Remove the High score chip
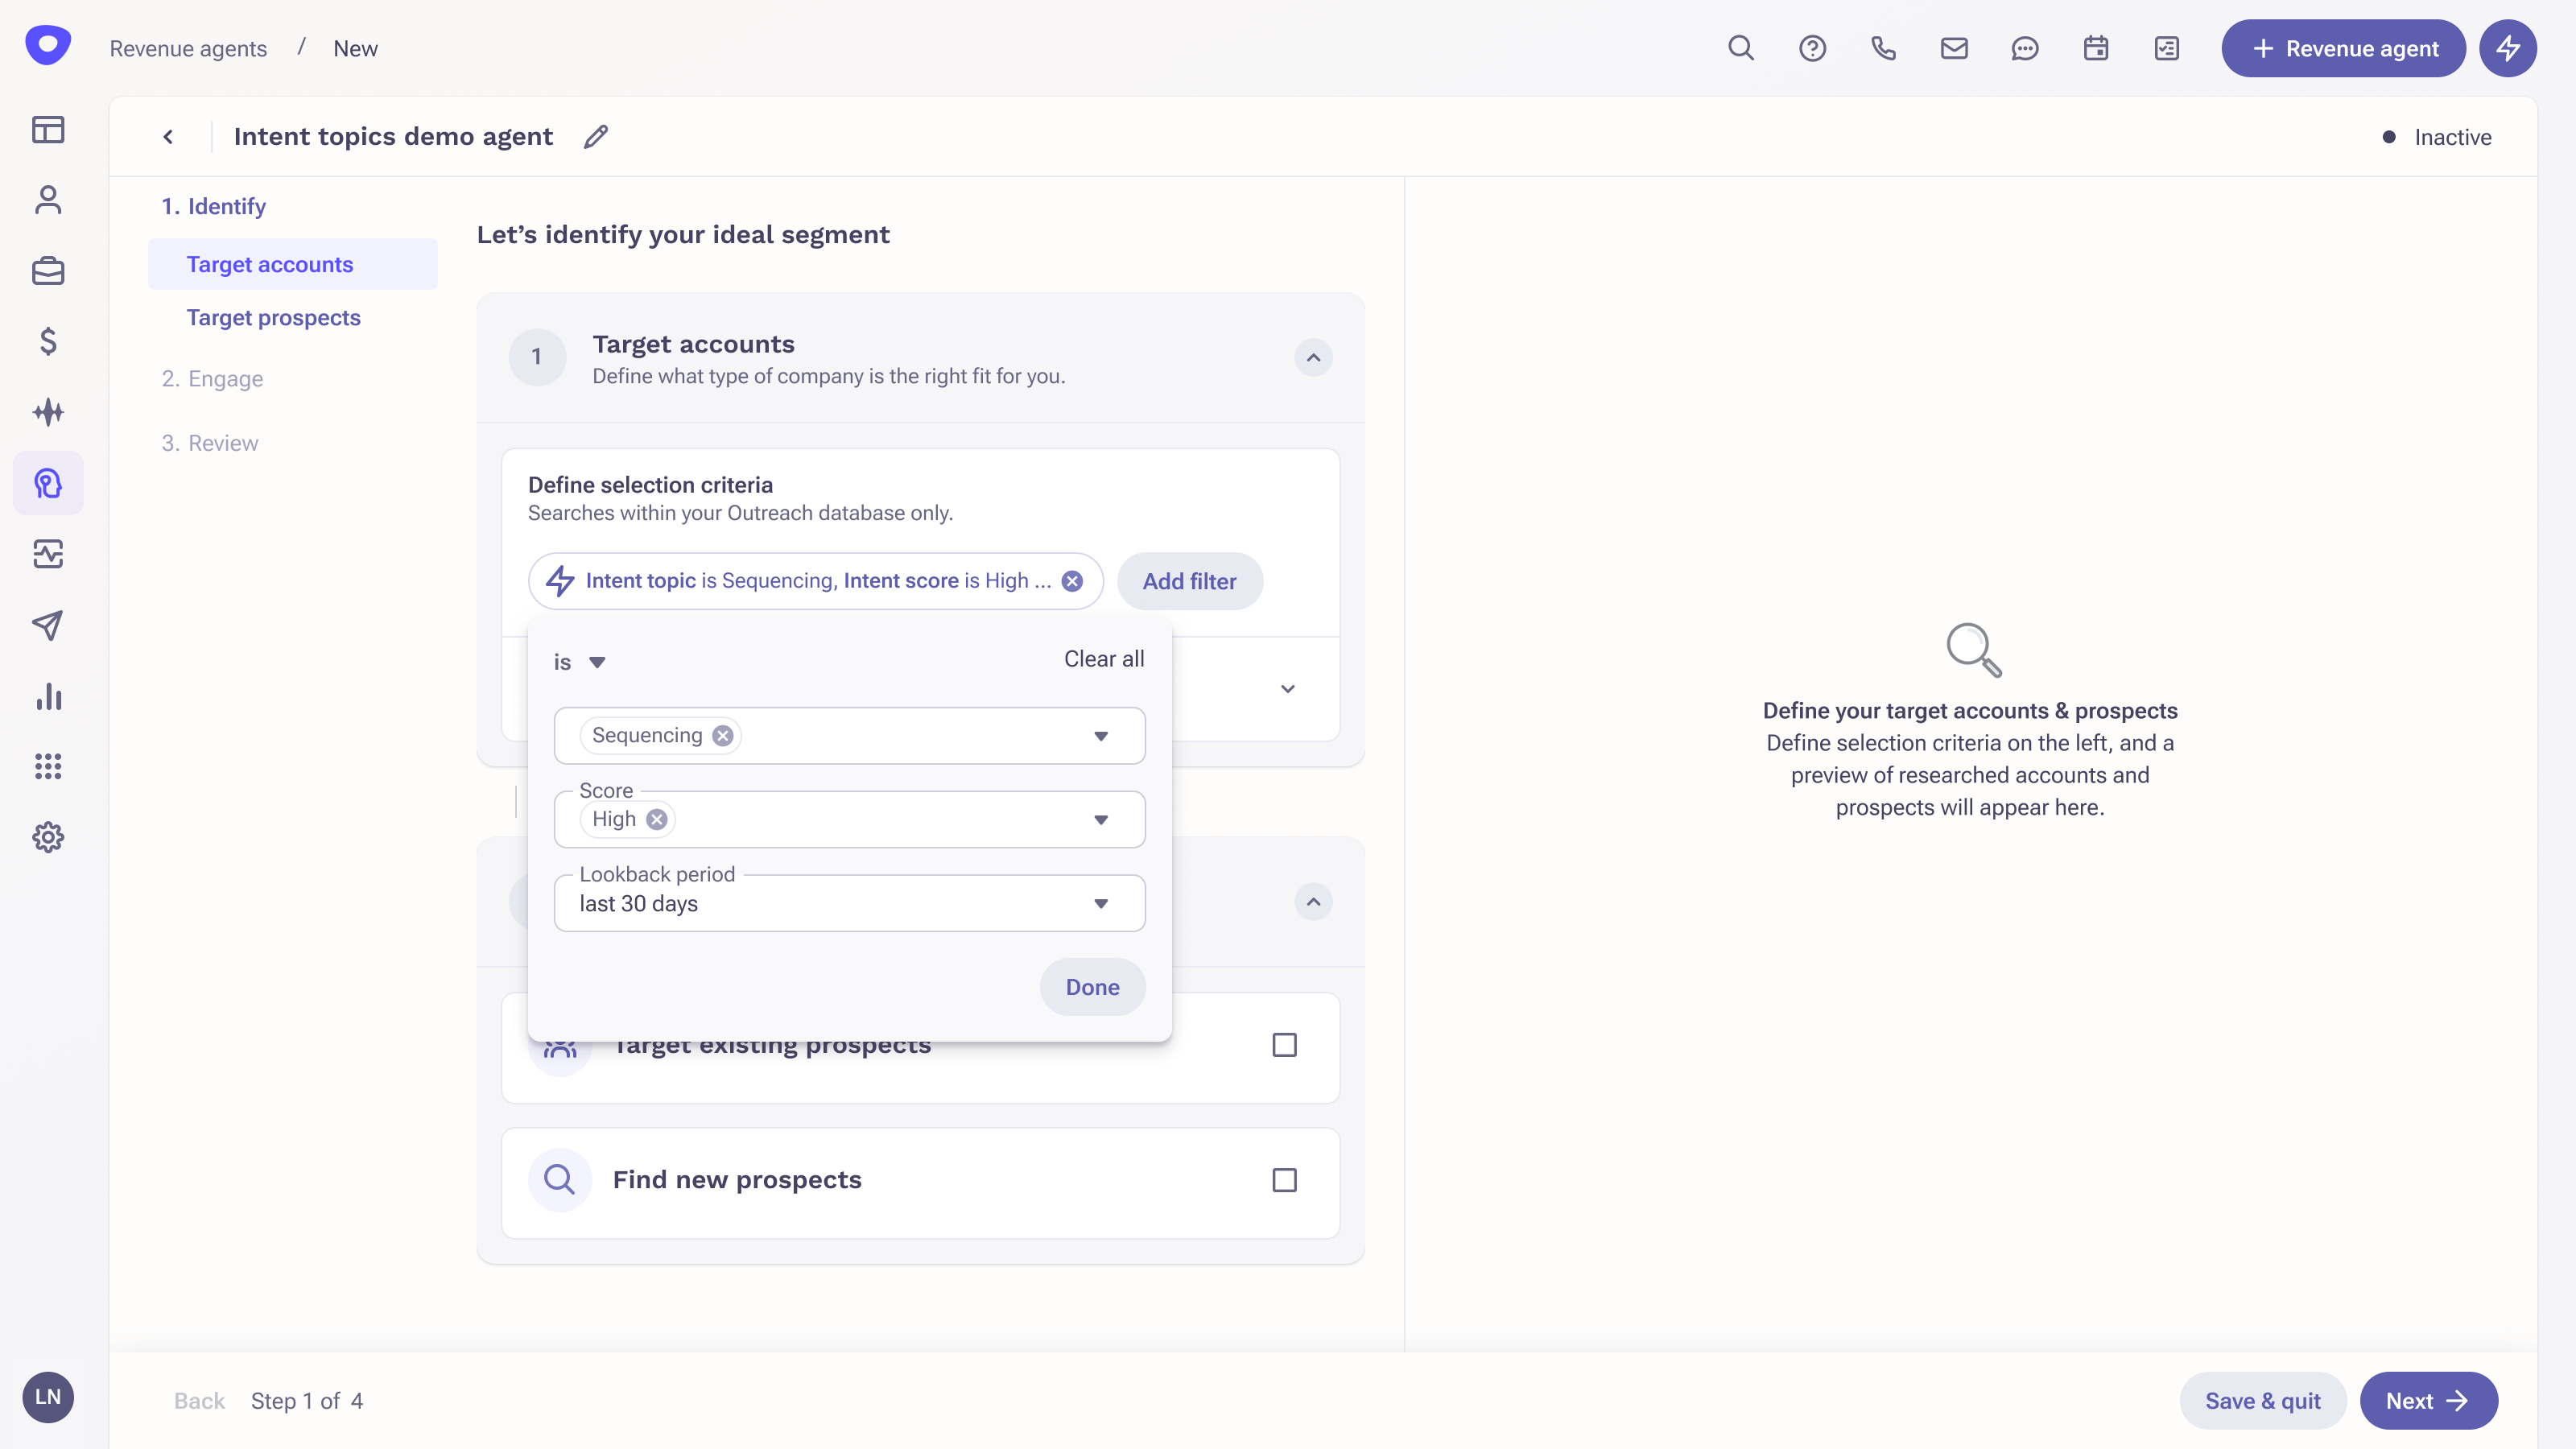2576x1449 pixels. pos(656,820)
